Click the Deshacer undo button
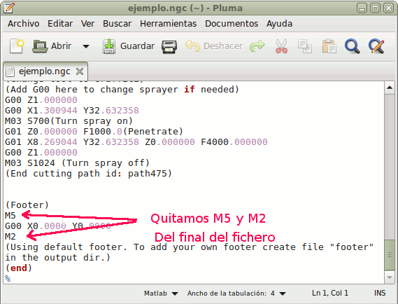 tap(214, 46)
